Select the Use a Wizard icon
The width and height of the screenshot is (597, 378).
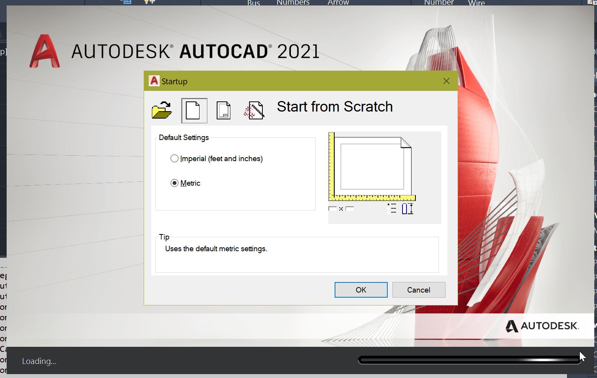pos(254,110)
